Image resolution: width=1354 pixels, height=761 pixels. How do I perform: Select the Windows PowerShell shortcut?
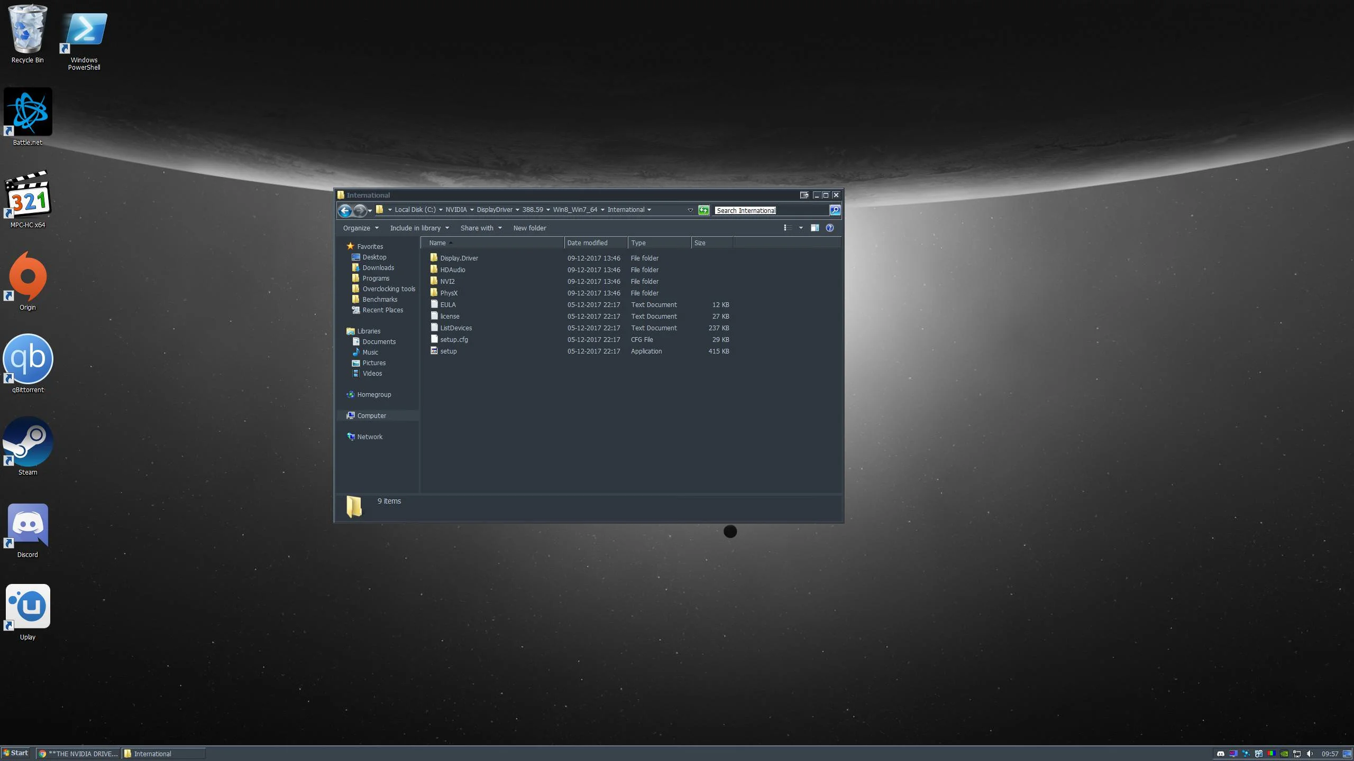pos(84,41)
